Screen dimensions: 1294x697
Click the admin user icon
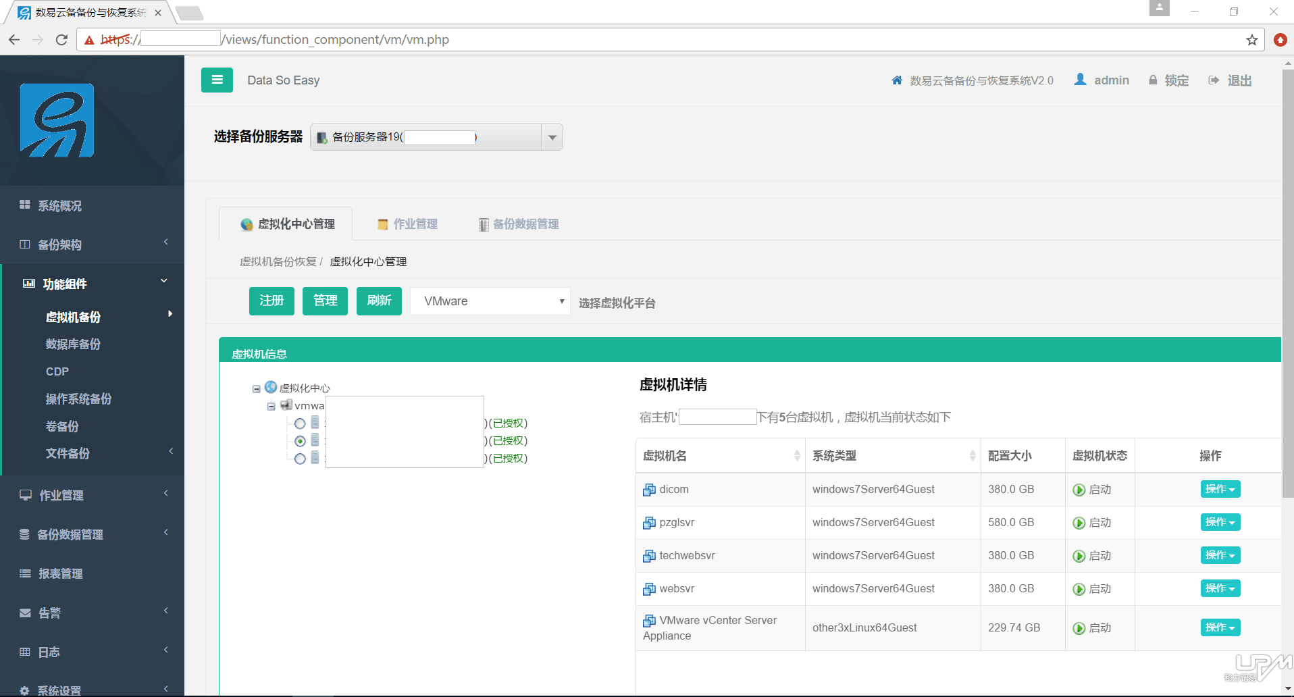tap(1081, 80)
